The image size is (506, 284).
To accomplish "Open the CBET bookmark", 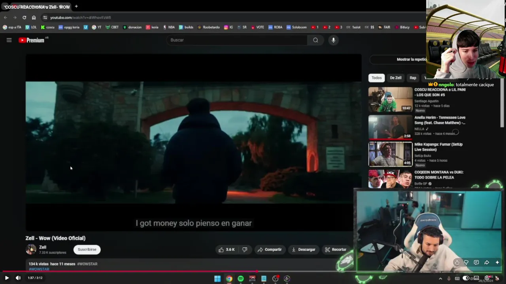I will click(x=112, y=27).
